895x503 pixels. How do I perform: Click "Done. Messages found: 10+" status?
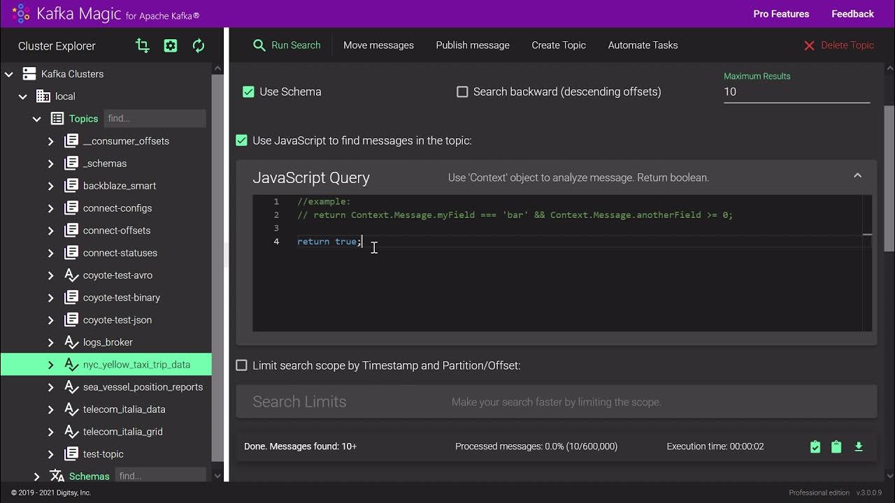coord(300,446)
